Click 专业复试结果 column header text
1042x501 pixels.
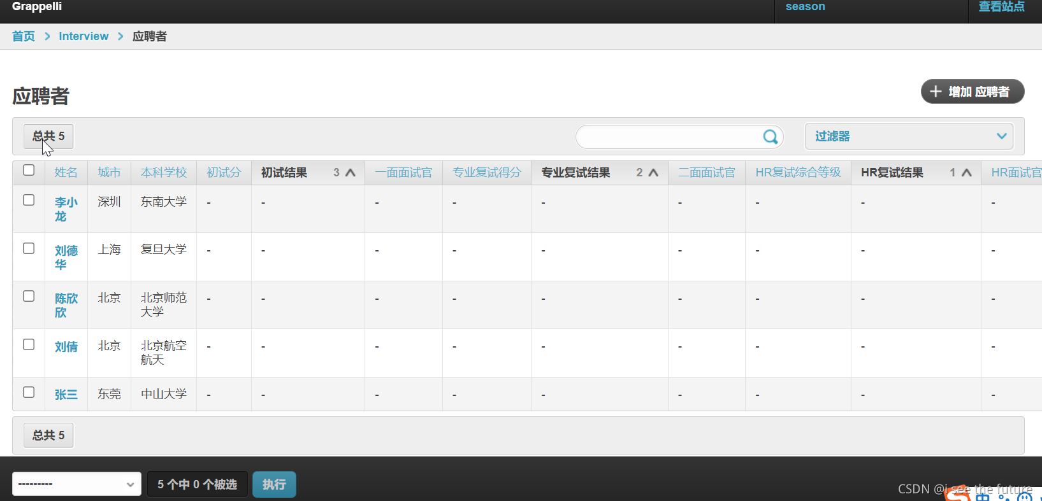click(575, 173)
